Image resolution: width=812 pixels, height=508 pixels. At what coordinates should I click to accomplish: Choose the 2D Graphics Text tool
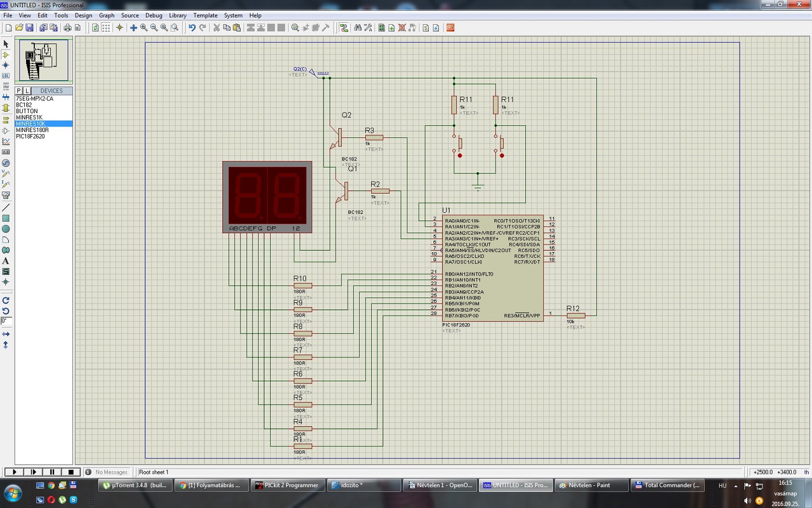(6, 261)
